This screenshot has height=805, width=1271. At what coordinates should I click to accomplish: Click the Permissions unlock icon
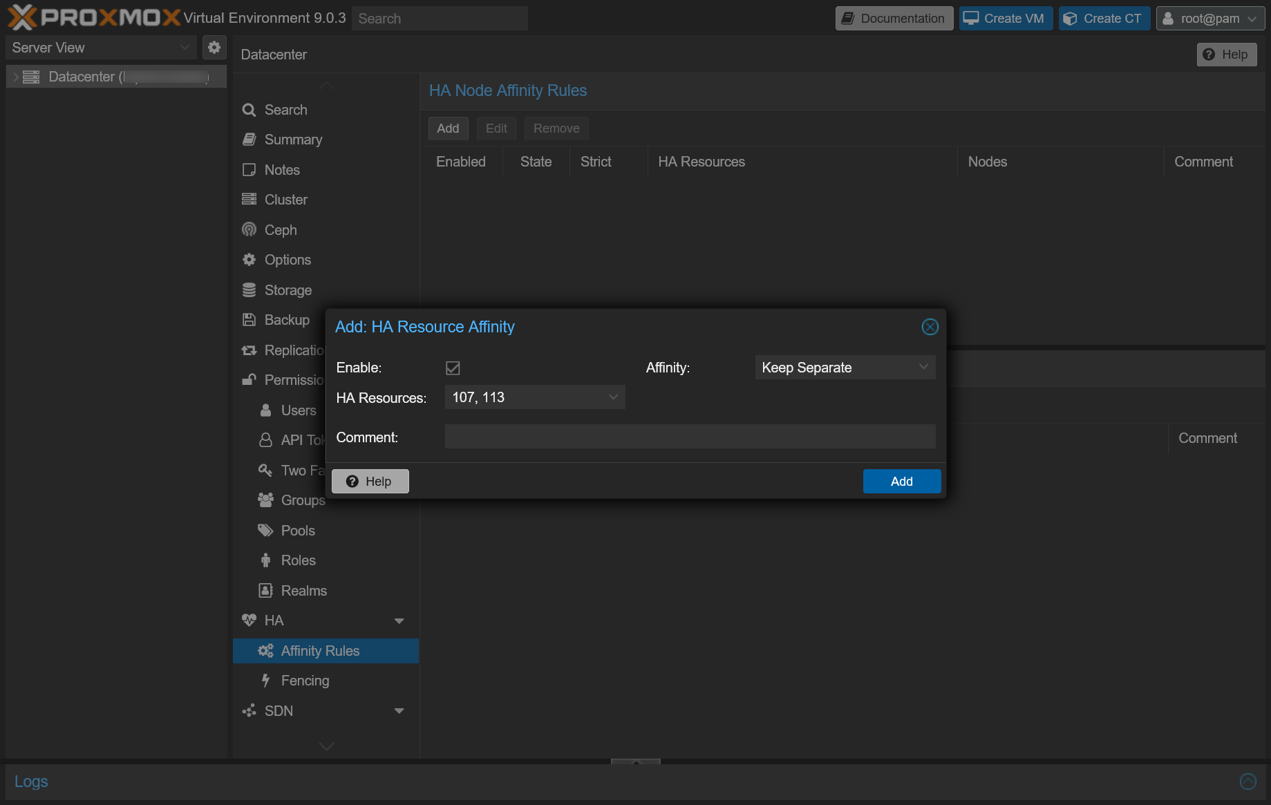click(x=249, y=380)
